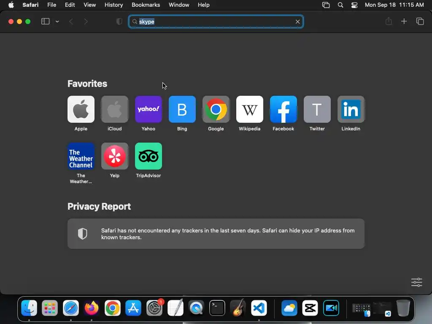Launch Finder from the Dock

[x=29, y=308]
